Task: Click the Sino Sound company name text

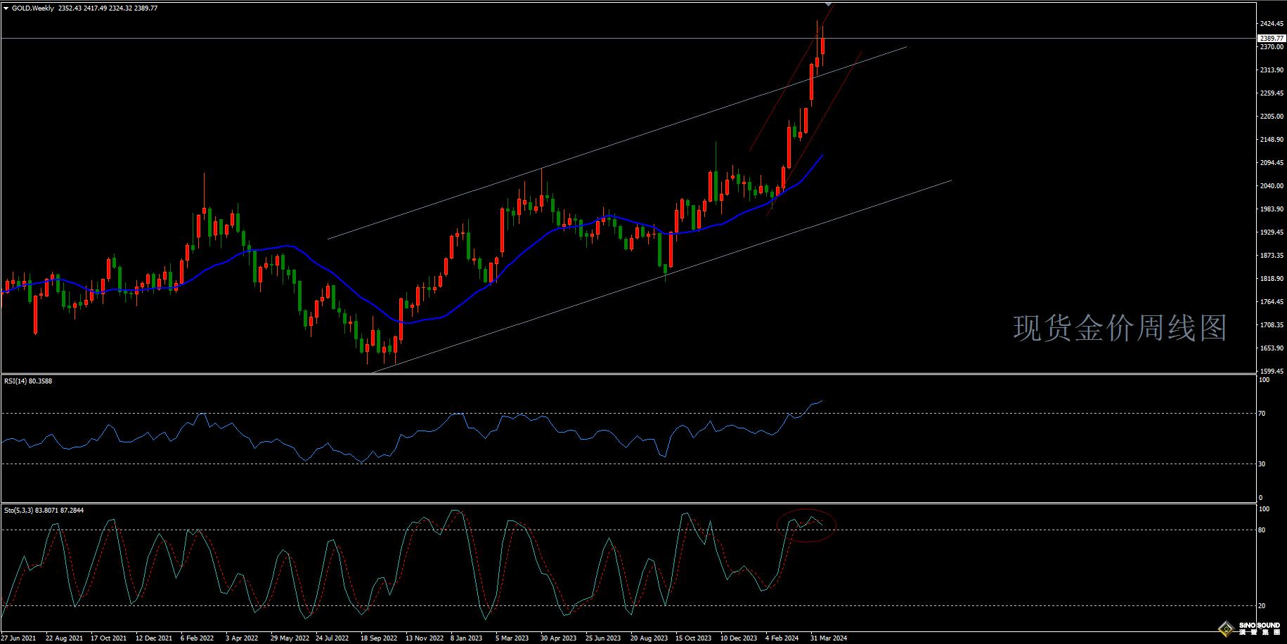Action: tap(1259, 625)
